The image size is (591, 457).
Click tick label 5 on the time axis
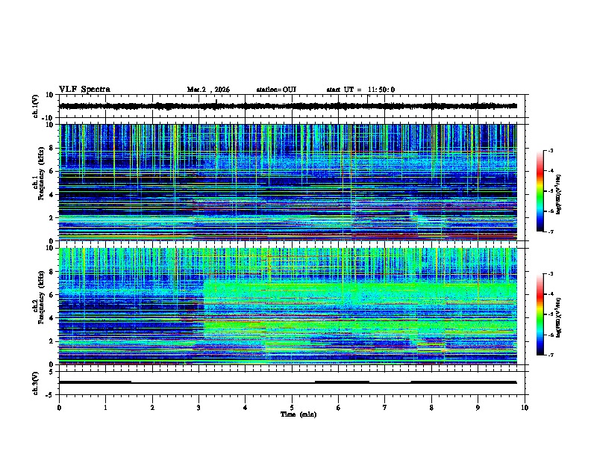click(292, 408)
